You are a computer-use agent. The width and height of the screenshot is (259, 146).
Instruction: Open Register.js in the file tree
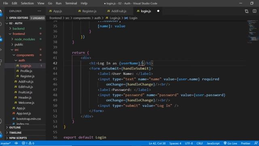(27, 76)
